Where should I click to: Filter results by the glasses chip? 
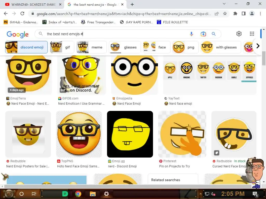click(125, 47)
